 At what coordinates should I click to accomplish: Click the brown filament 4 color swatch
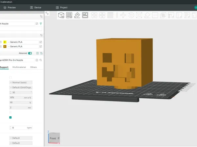coord(5,46)
